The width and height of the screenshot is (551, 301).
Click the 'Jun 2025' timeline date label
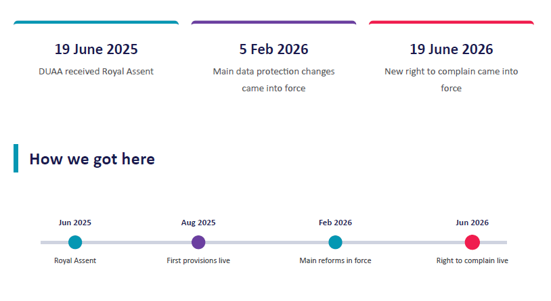75,223
